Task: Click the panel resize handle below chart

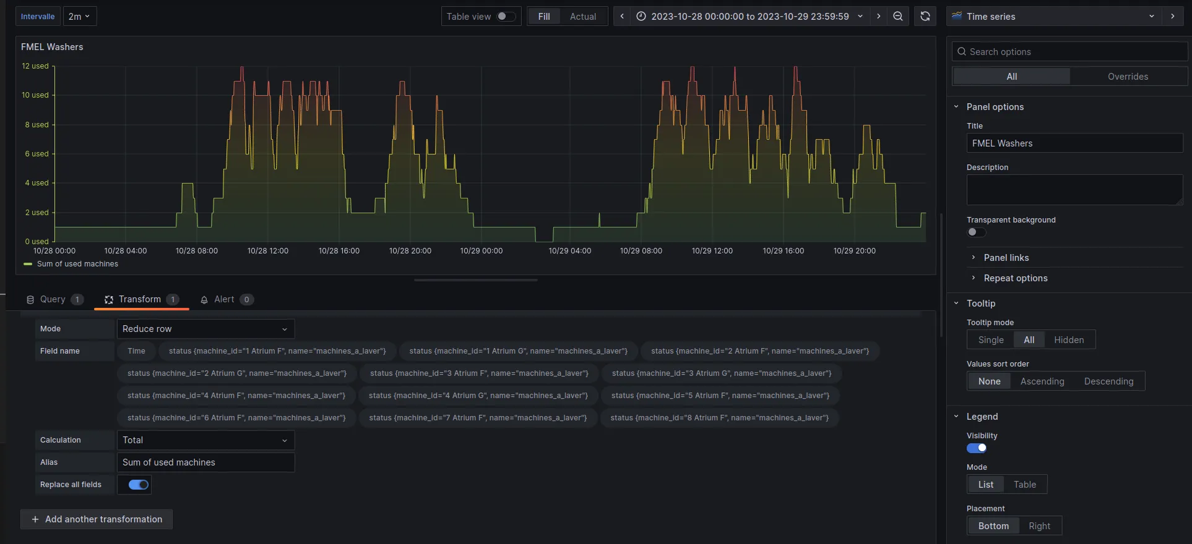Action: [x=476, y=280]
